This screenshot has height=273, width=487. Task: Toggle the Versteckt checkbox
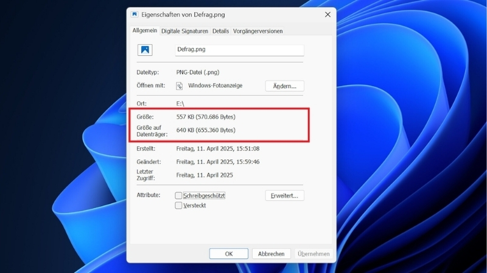[x=178, y=206]
